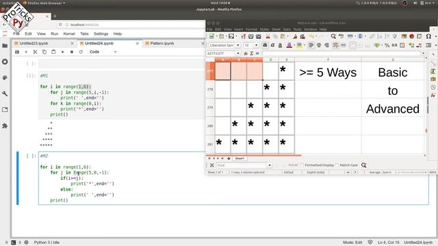Insert chart in Calc toolbar
This screenshot has height=246, width=438.
[412, 36]
